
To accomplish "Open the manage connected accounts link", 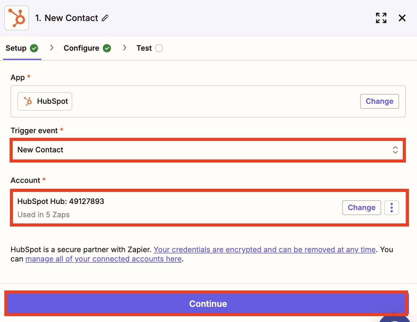I will [x=103, y=259].
